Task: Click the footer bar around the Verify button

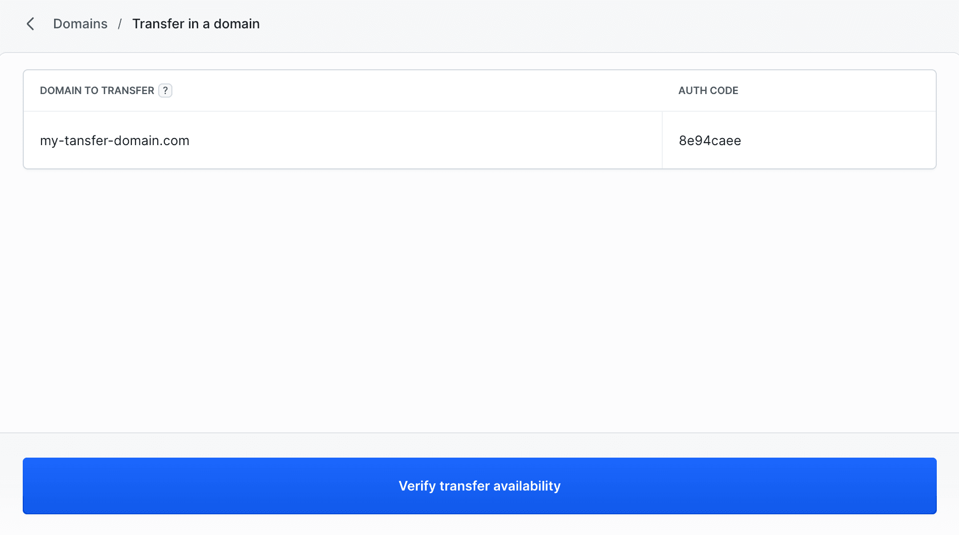Action: pyautogui.click(x=479, y=445)
